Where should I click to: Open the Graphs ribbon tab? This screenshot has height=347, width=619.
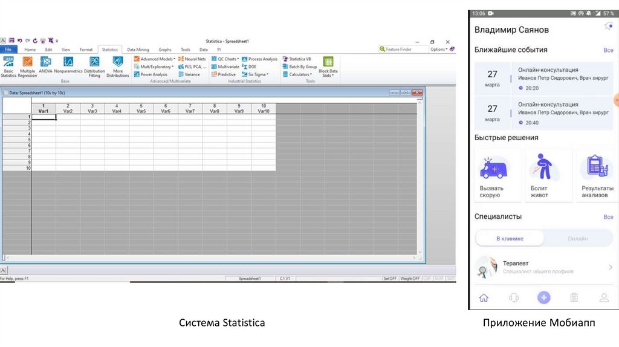click(165, 50)
